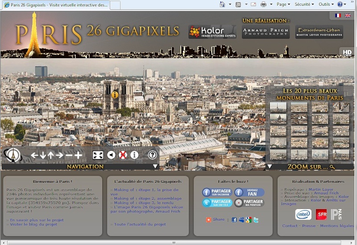Open the help question mark icon

coord(152,155)
